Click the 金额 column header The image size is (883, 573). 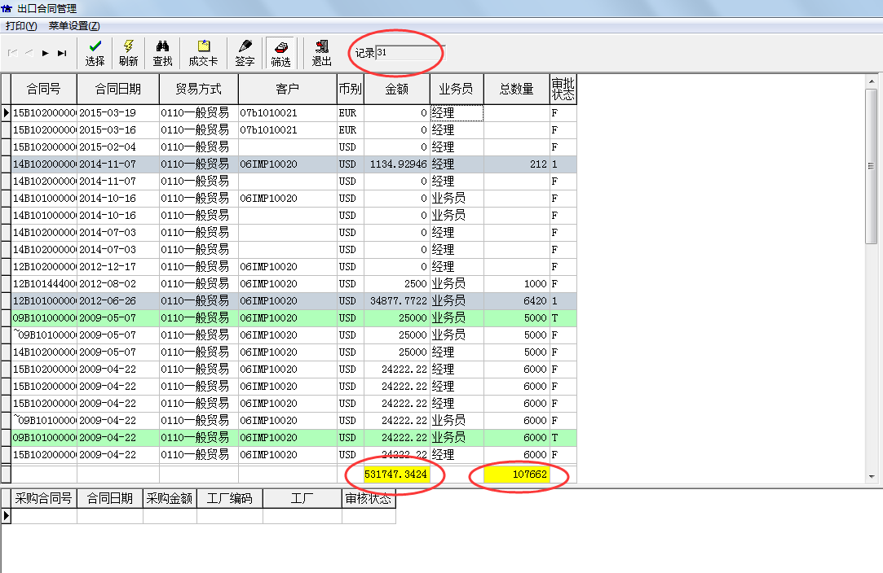click(x=396, y=89)
